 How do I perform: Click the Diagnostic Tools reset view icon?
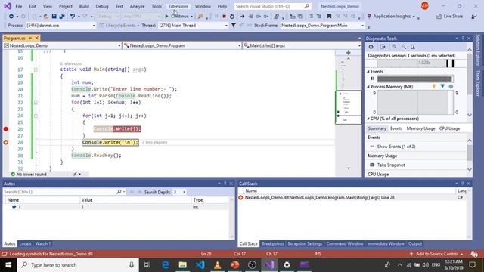413,47
